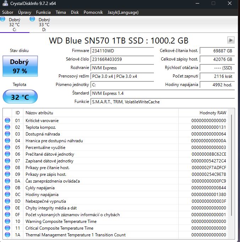Click the Dobrý 97 % health status button

point(20,66)
